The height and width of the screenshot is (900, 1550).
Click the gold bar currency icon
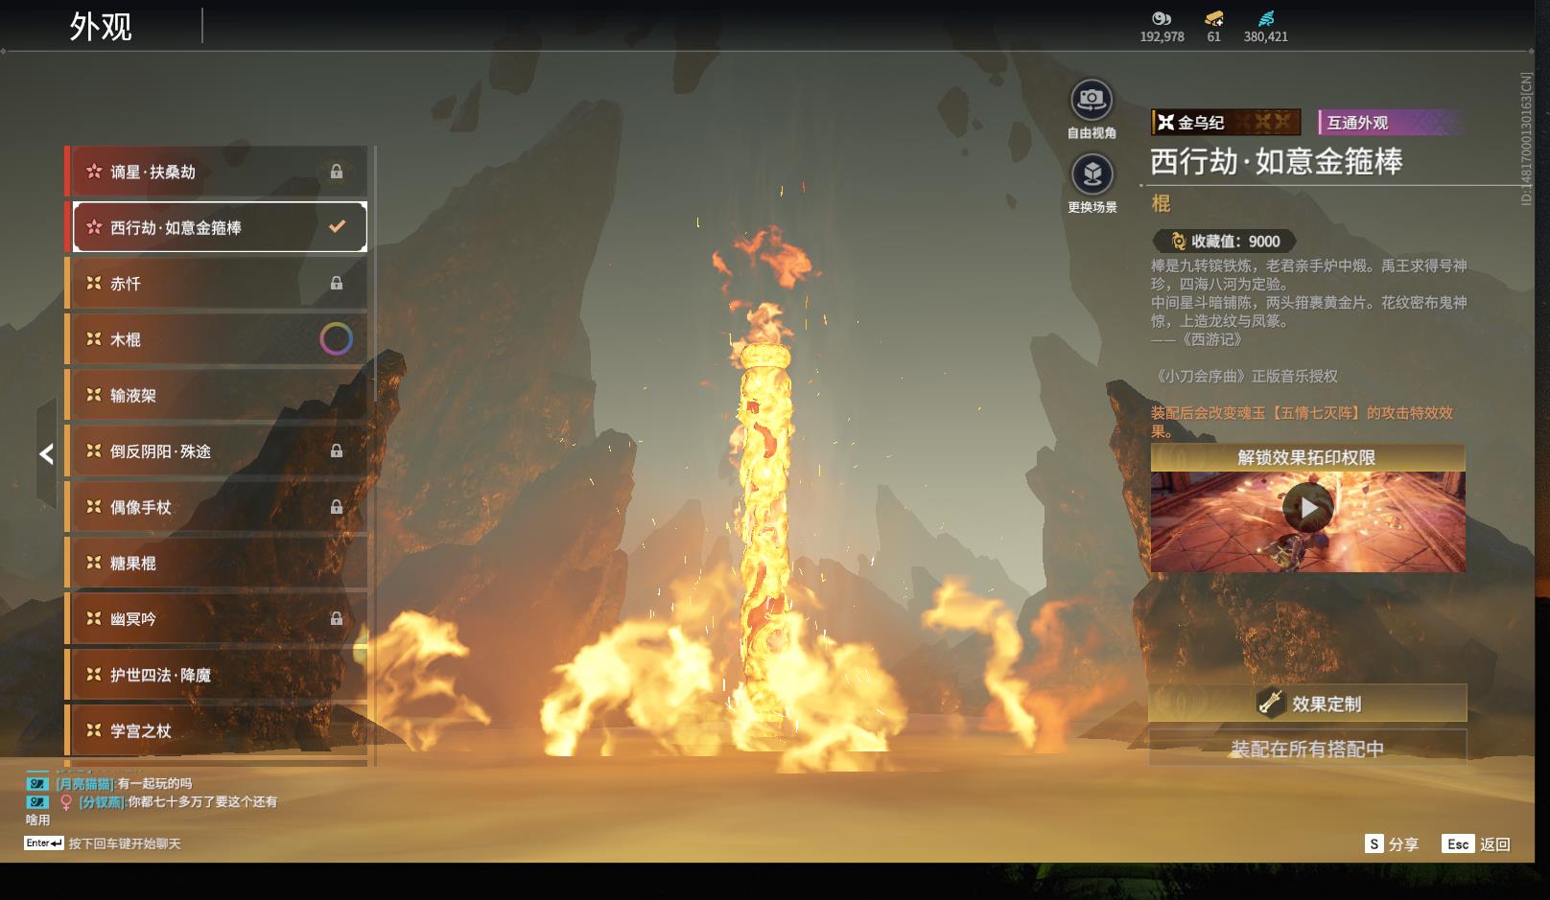point(1213,18)
